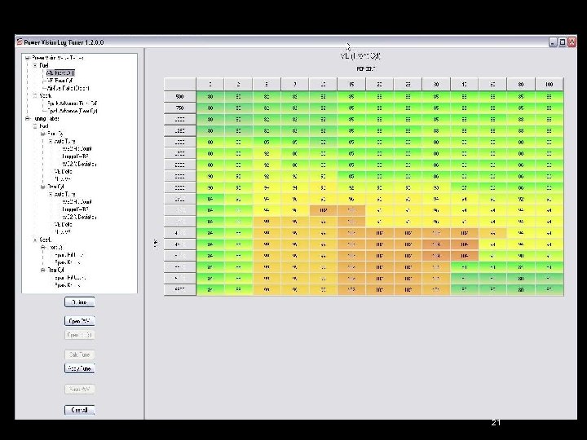Select VE (Rear Cyl) in value tables
This screenshot has height=440, width=587.
60,81
